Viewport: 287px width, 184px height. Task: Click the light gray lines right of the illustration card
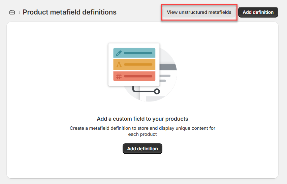[x=165, y=78]
